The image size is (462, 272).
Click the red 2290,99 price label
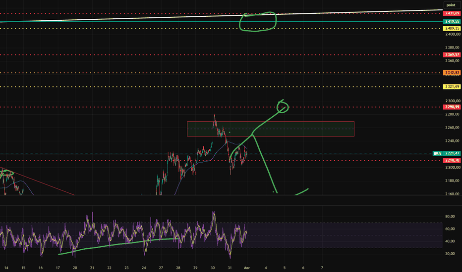(452, 107)
